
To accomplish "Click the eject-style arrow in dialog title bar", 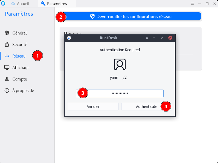I will [147, 38].
